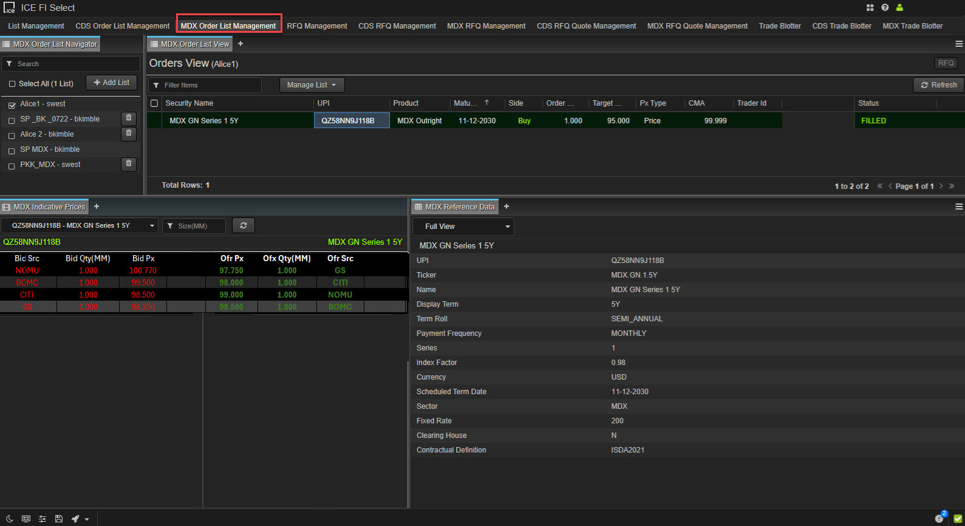The width and height of the screenshot is (965, 526).
Task: Check the PKK_MDX - swest list
Action: [x=12, y=166]
